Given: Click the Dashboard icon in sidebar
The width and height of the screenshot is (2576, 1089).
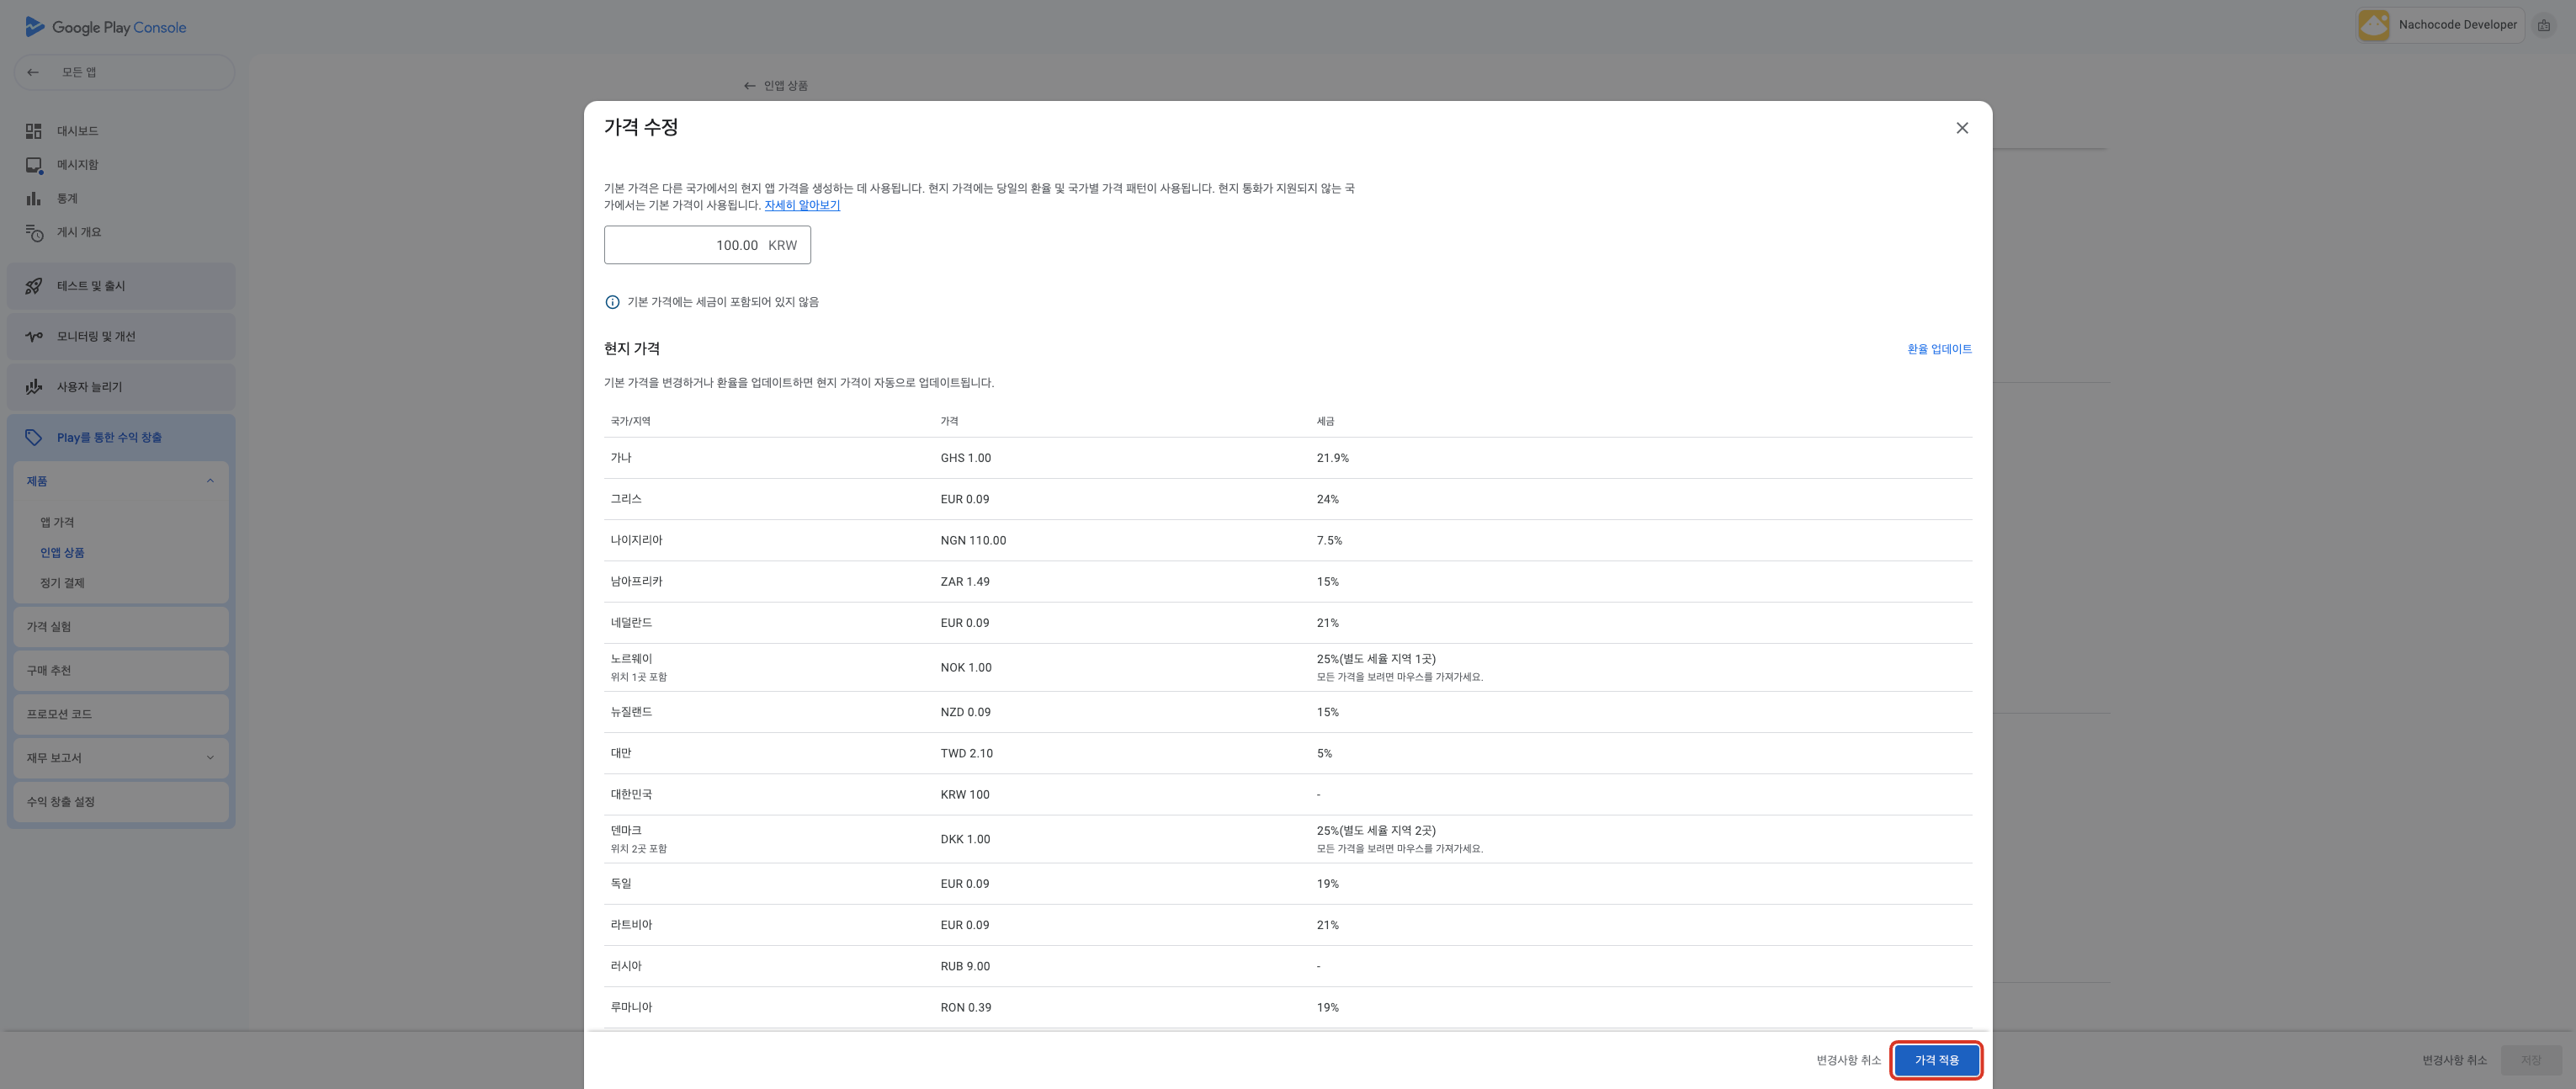Looking at the screenshot, I should point(34,131).
